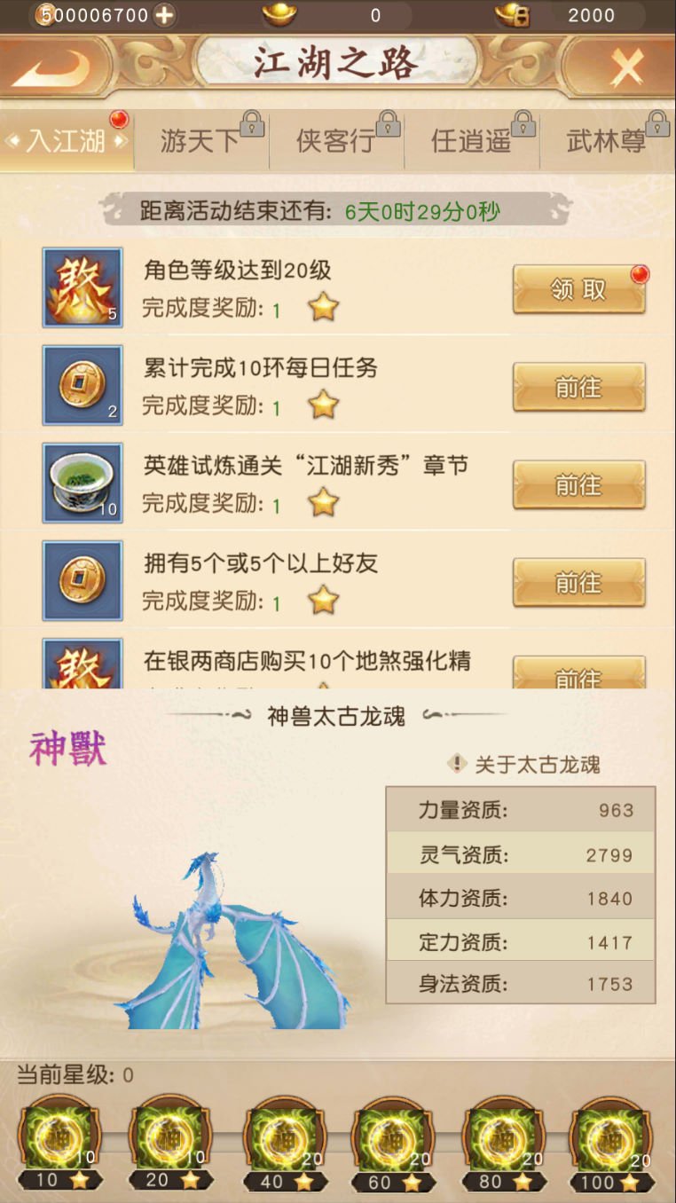Tap the green tea cup reward icon

pos(83,483)
